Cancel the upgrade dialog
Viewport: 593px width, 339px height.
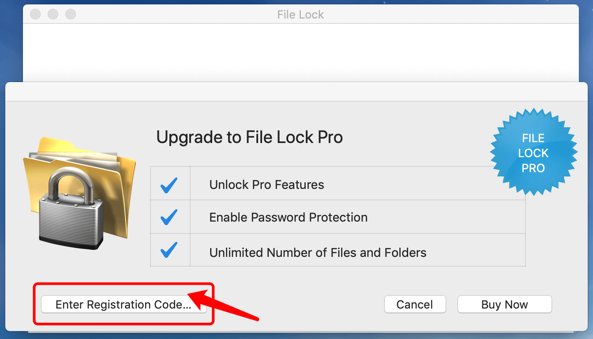(415, 305)
